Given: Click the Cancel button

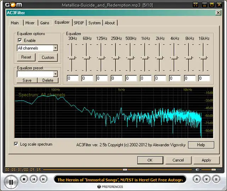Looking at the screenshot, I should point(178,160).
